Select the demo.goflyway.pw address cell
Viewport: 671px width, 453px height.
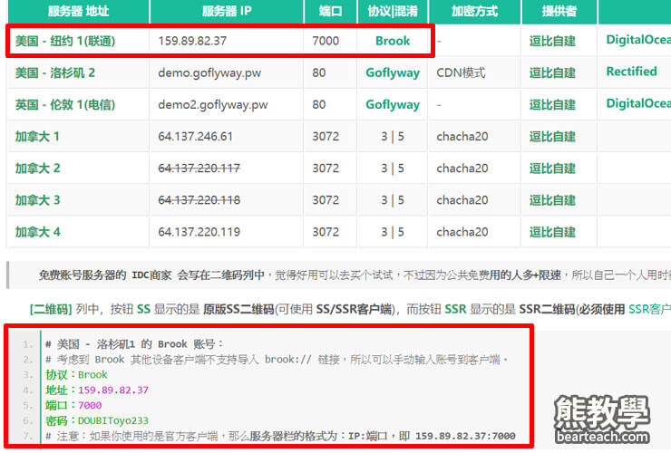click(x=209, y=72)
